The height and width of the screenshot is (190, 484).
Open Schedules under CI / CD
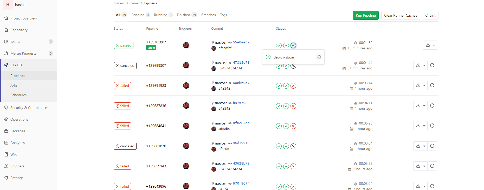(18, 95)
